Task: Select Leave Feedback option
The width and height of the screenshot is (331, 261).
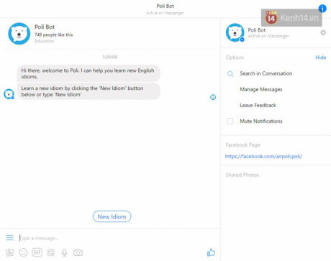Action: (x=258, y=105)
